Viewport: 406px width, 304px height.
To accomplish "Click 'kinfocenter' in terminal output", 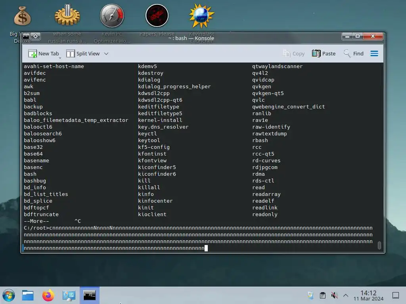I will [x=155, y=201].
